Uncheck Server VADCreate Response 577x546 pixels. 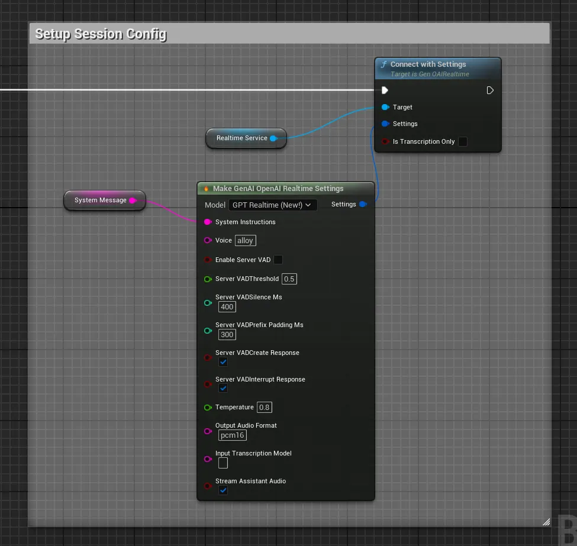(x=223, y=361)
